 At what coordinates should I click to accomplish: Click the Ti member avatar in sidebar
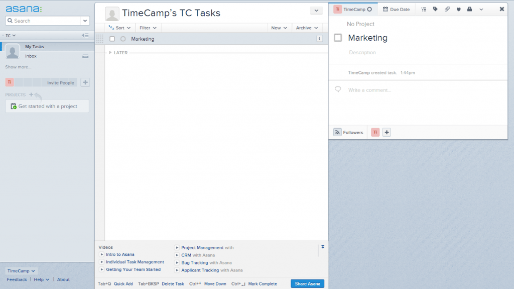(x=10, y=82)
